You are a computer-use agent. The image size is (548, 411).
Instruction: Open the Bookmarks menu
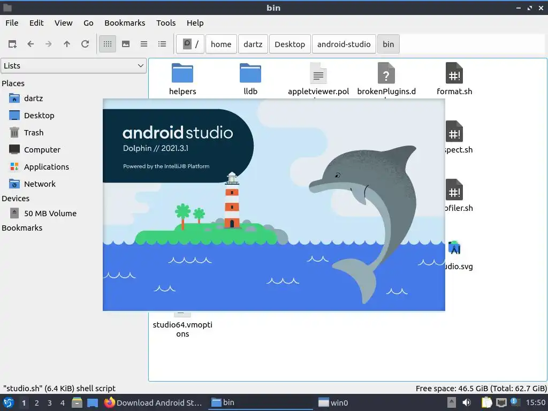(x=125, y=23)
